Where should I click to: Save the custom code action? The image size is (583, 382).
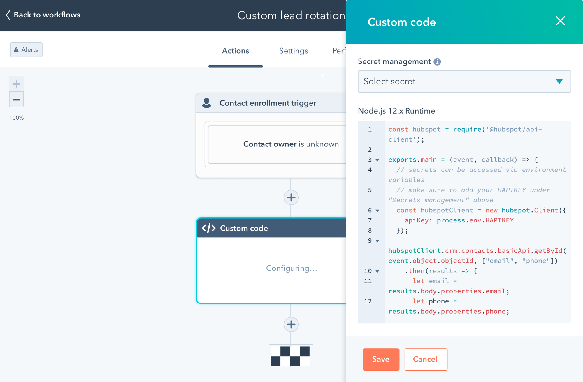tap(381, 359)
